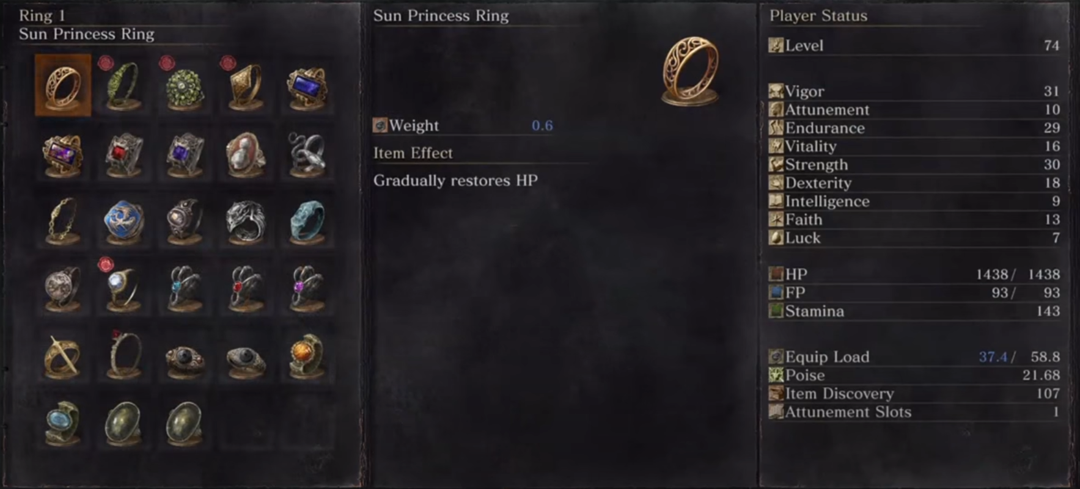Choose the green leafy vine ring
This screenshot has width=1080, height=489.
tap(124, 85)
